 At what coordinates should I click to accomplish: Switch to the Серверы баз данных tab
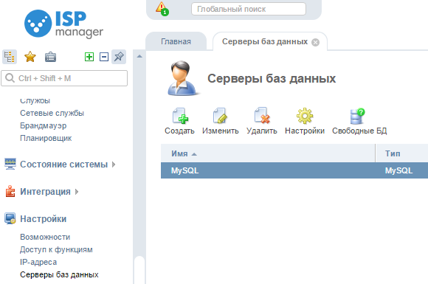coord(265,41)
